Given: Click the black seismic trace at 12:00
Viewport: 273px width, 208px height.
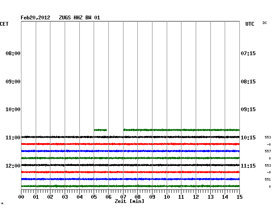Looking at the screenshot, I should coord(130,165).
